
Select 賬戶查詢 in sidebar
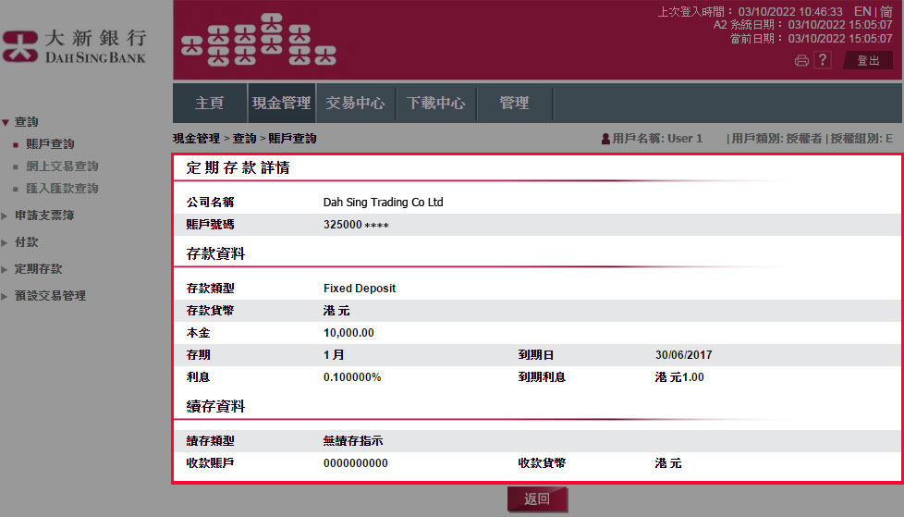[50, 143]
